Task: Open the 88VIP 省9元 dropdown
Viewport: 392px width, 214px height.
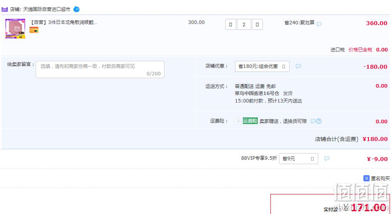Action: pos(299,159)
